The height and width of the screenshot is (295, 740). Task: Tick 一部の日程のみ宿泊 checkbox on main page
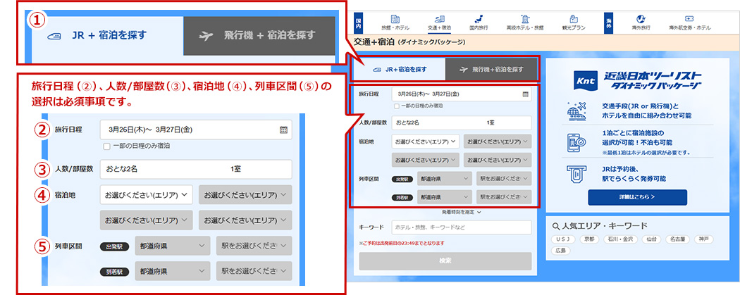point(397,106)
